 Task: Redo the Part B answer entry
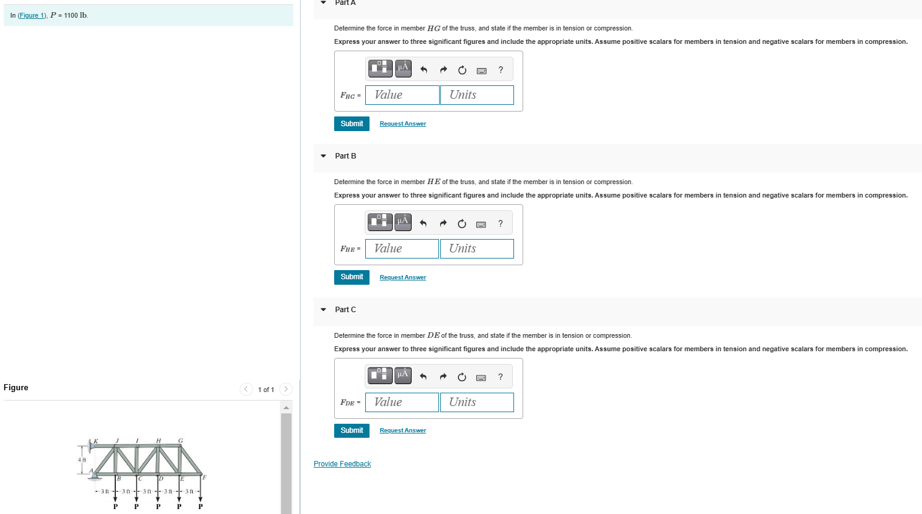443,224
